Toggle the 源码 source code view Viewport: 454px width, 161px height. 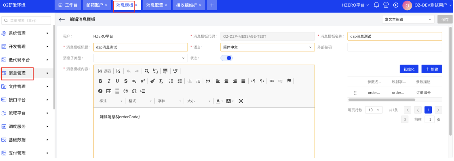point(104,71)
